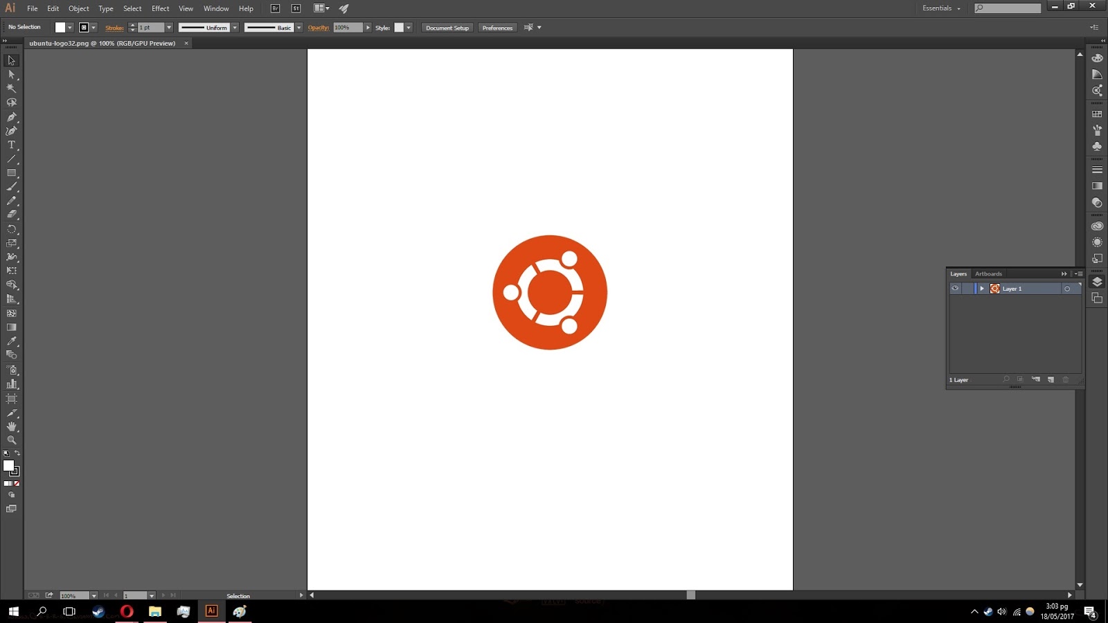
Task: Toggle the Layers panel dock icon
Action: 1097,282
